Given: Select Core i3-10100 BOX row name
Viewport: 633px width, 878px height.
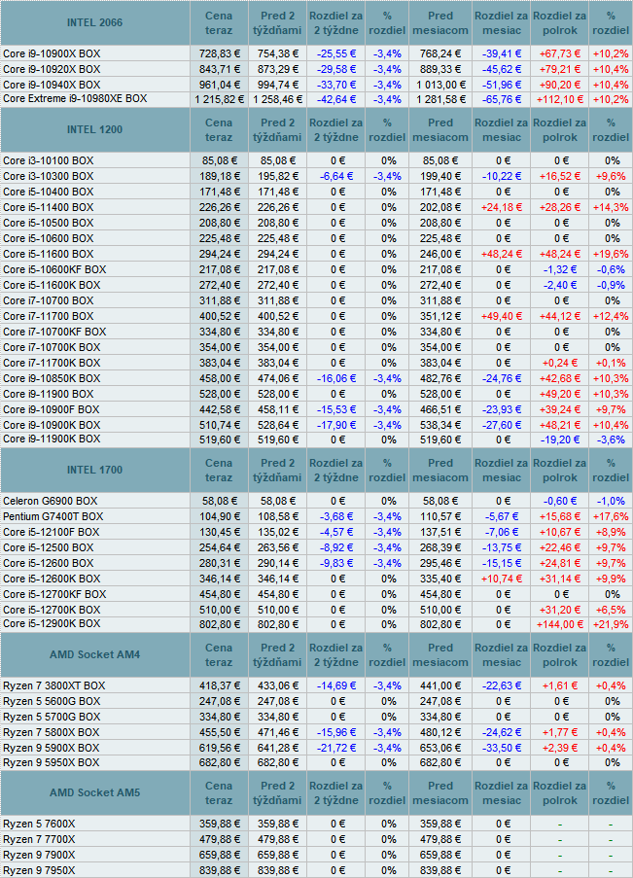Looking at the screenshot, I should [x=49, y=160].
